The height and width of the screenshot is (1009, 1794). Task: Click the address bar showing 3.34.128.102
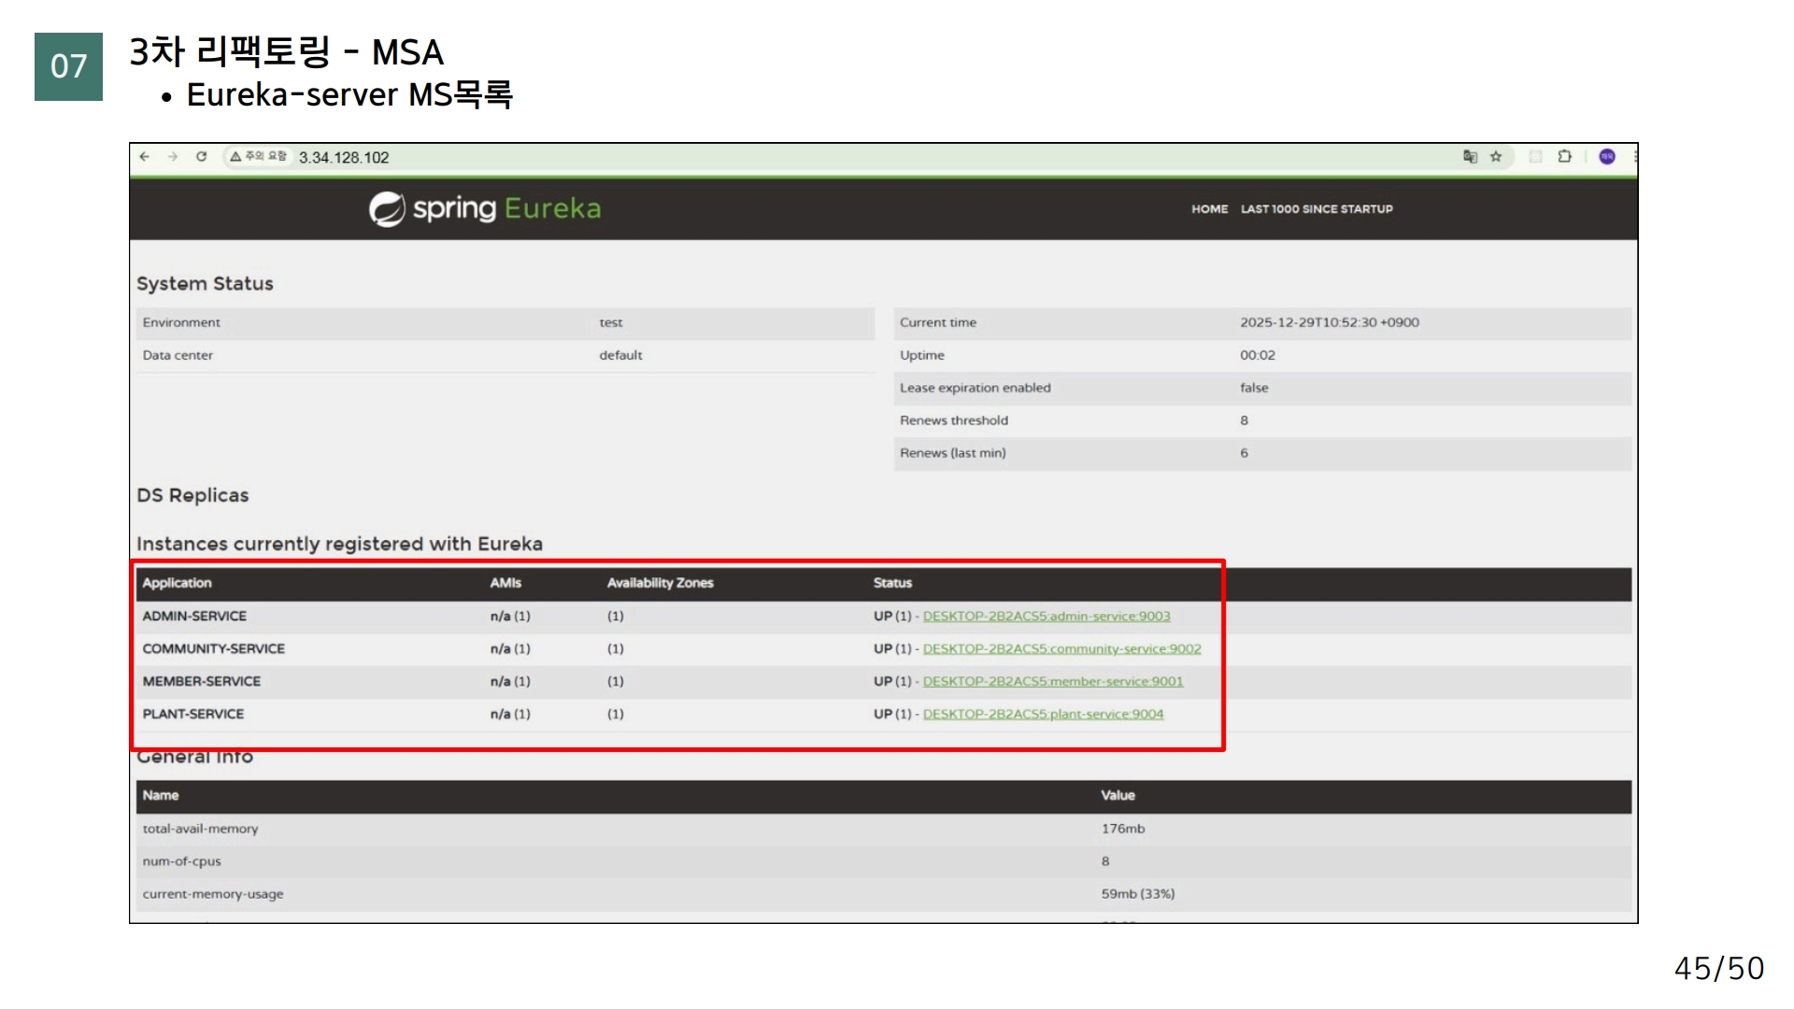pos(344,158)
